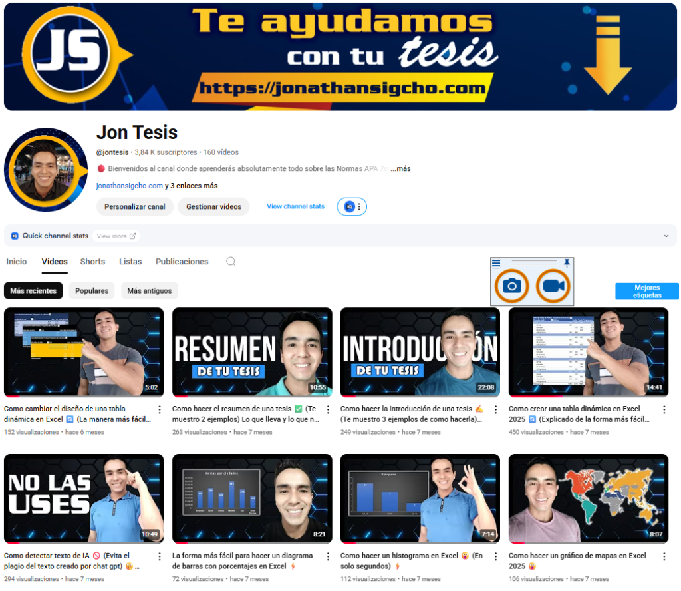Click the channel search magnifier icon
The image size is (681, 591).
231,262
